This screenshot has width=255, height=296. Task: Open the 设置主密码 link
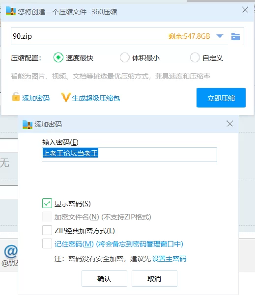[169, 259]
